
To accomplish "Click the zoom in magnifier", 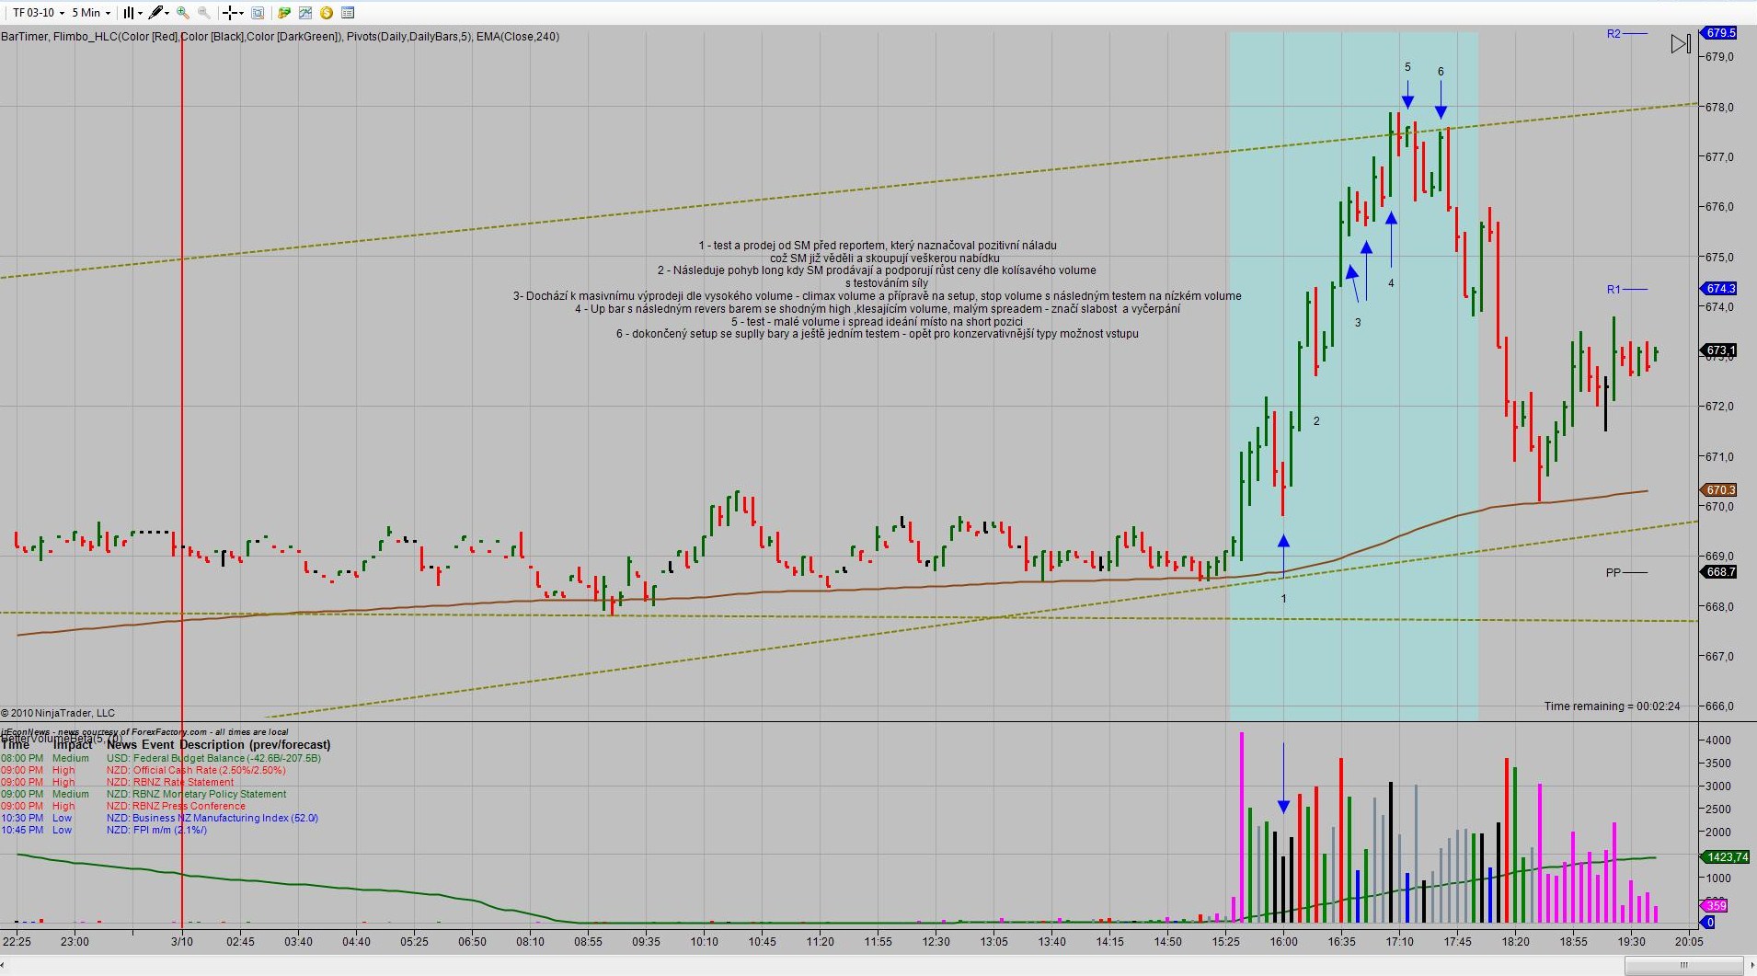I will [x=183, y=13].
